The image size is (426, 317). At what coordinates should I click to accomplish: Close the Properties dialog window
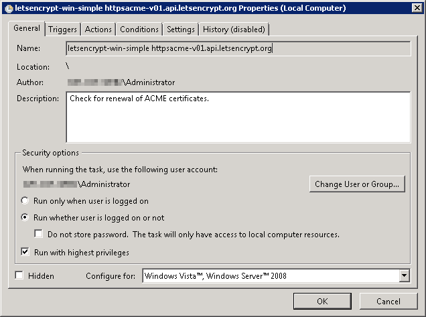417,8
